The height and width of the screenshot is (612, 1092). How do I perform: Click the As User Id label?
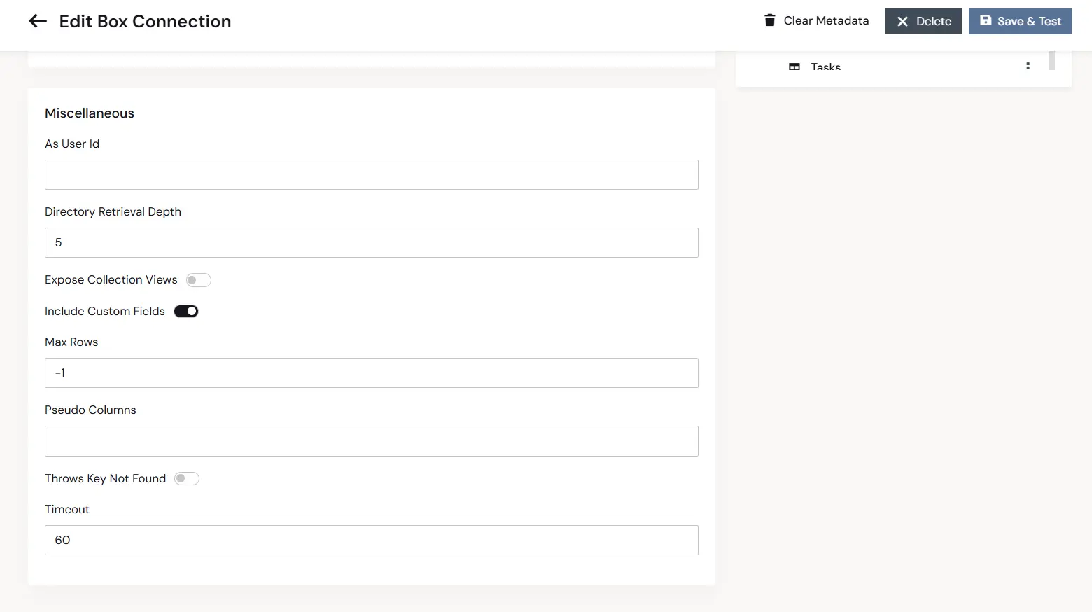tap(72, 144)
